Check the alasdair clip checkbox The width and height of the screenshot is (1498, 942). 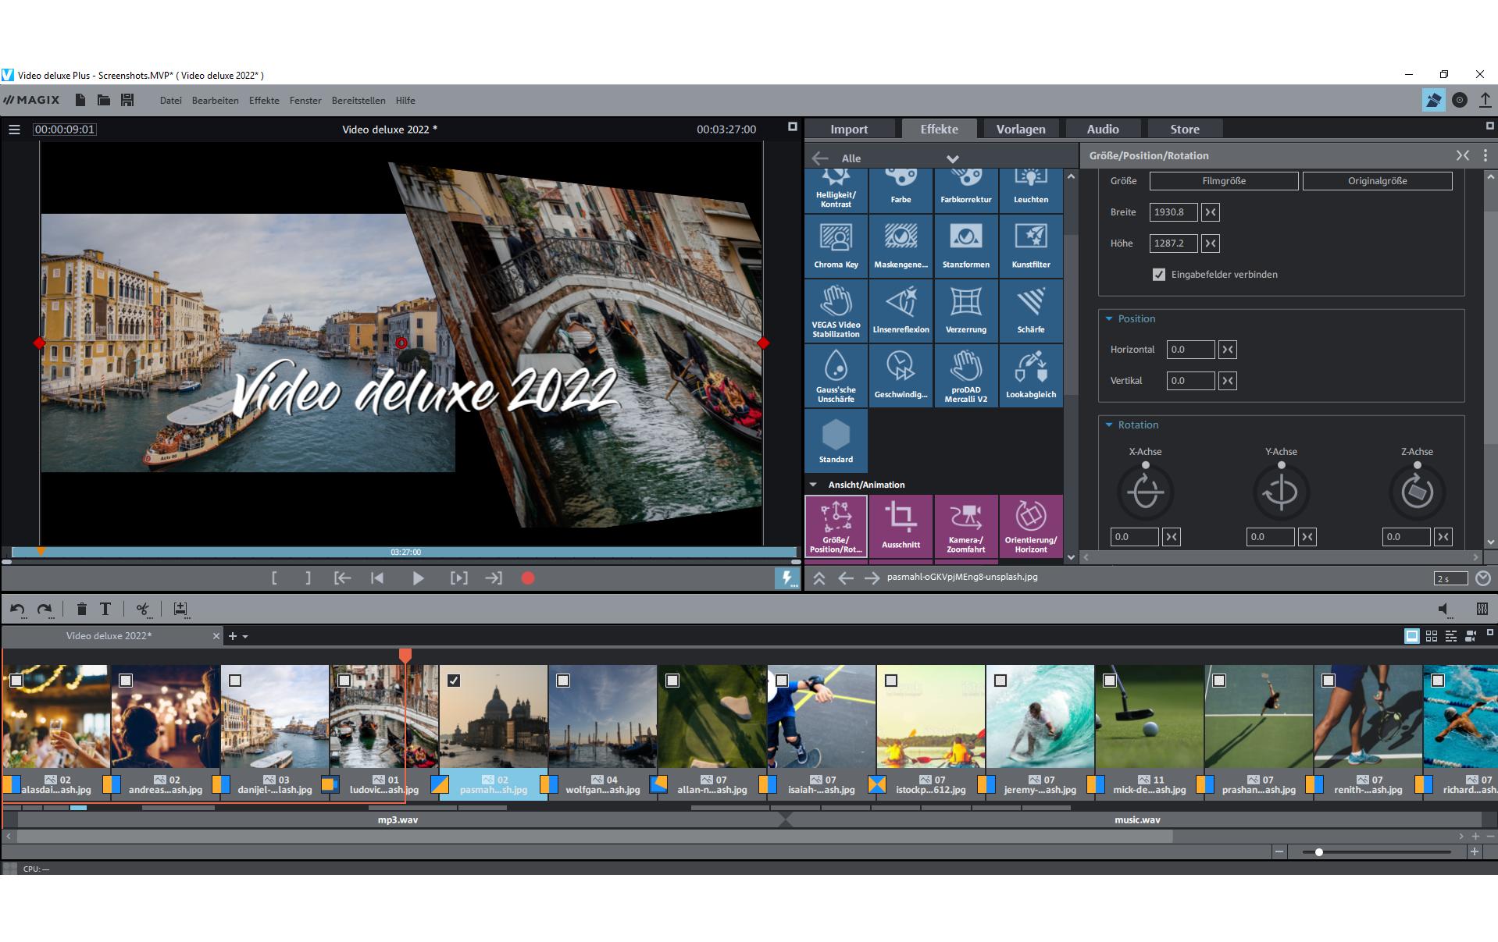click(x=16, y=681)
